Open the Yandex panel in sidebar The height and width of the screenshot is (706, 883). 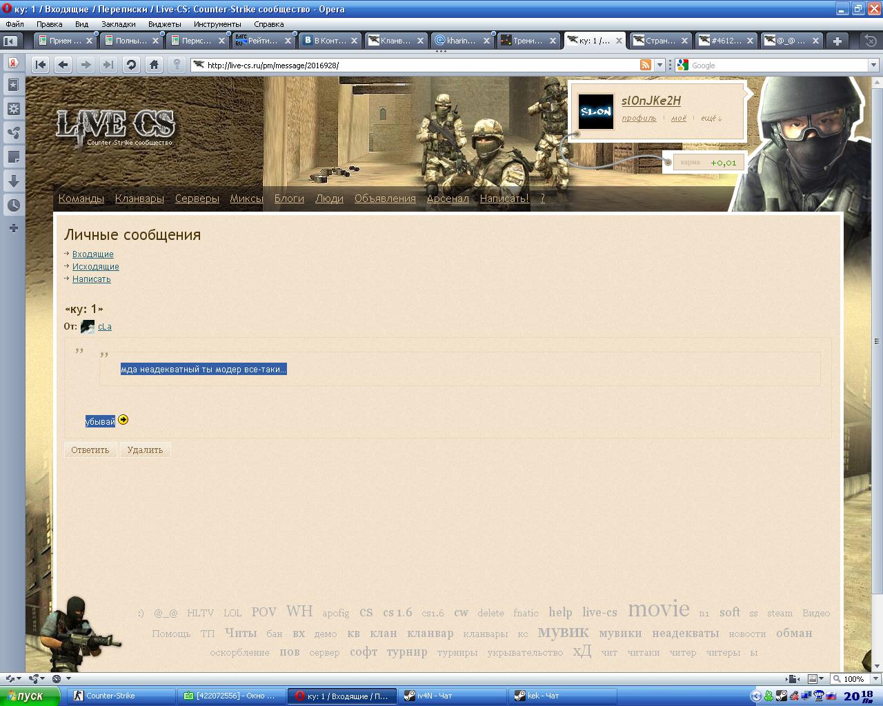(13, 63)
